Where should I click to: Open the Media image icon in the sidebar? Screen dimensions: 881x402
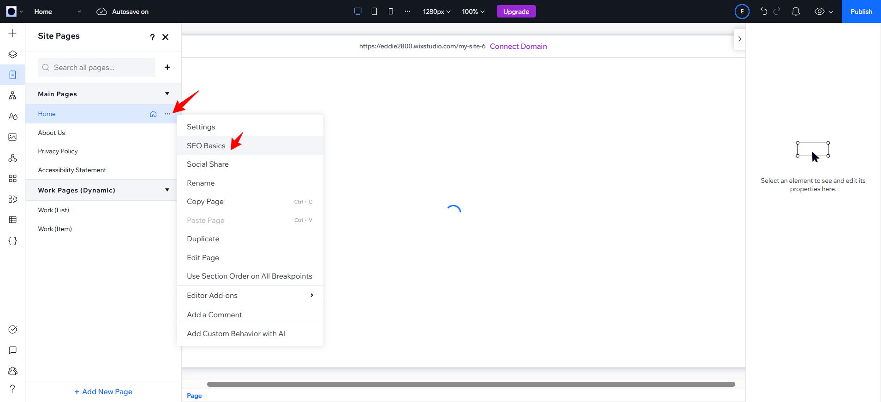(12, 137)
